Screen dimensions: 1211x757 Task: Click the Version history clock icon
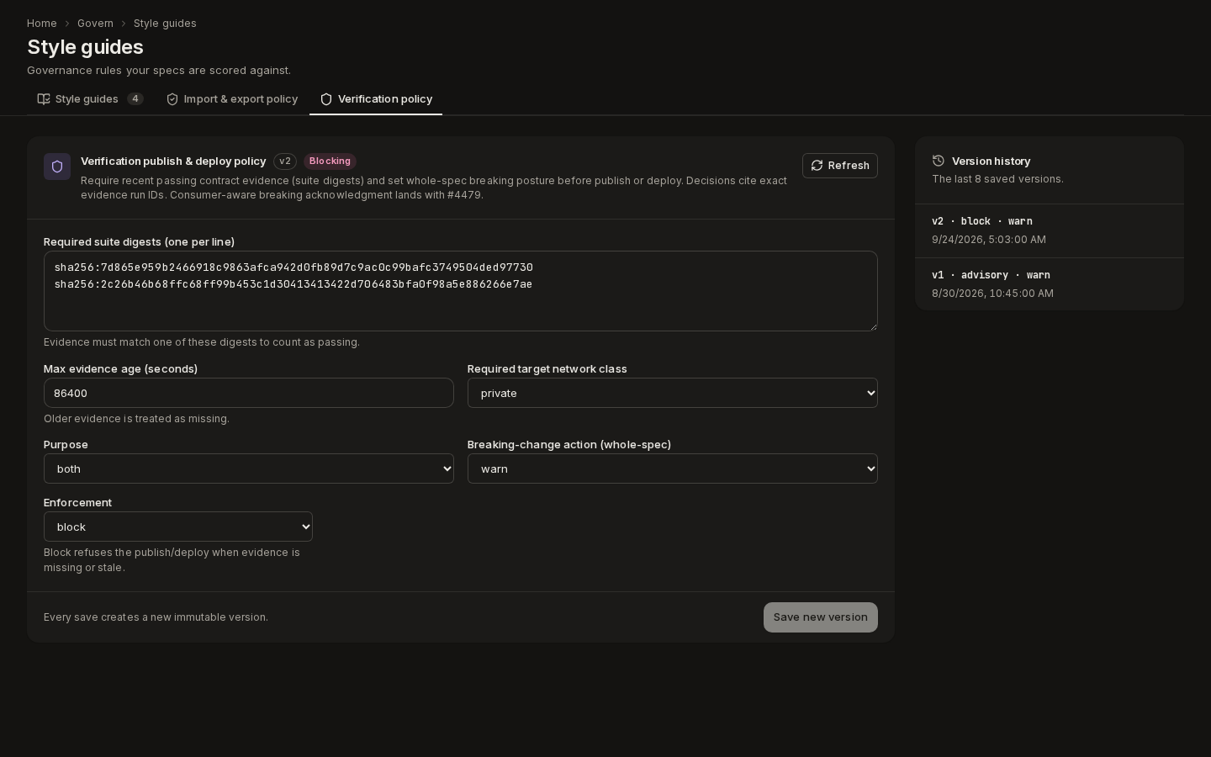[939, 161]
